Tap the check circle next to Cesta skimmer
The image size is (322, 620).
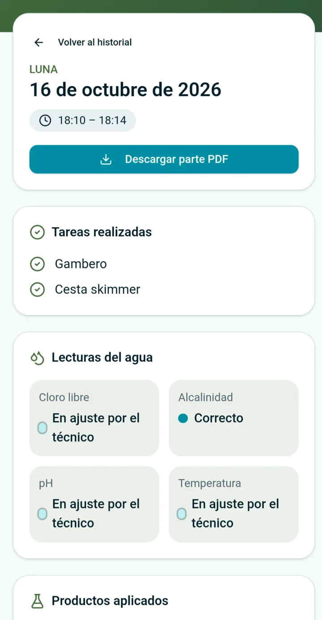coord(37,290)
